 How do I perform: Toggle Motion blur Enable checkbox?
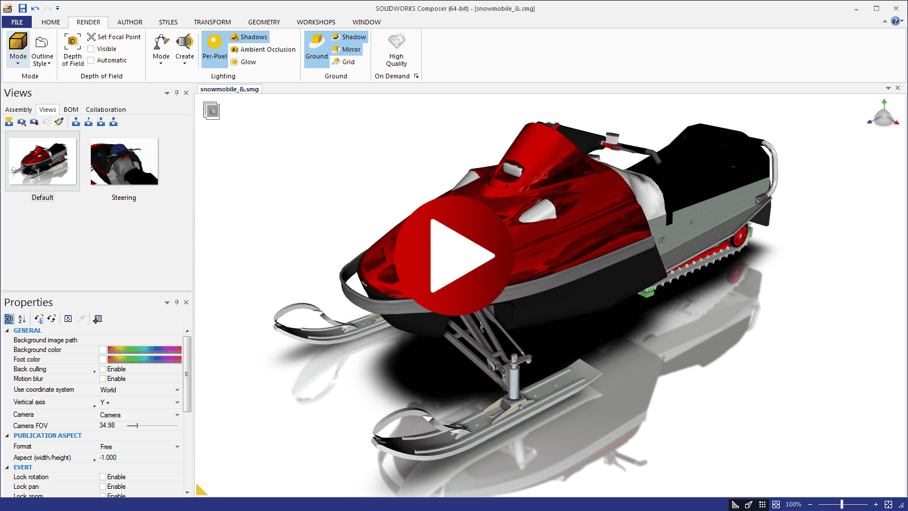tap(103, 379)
